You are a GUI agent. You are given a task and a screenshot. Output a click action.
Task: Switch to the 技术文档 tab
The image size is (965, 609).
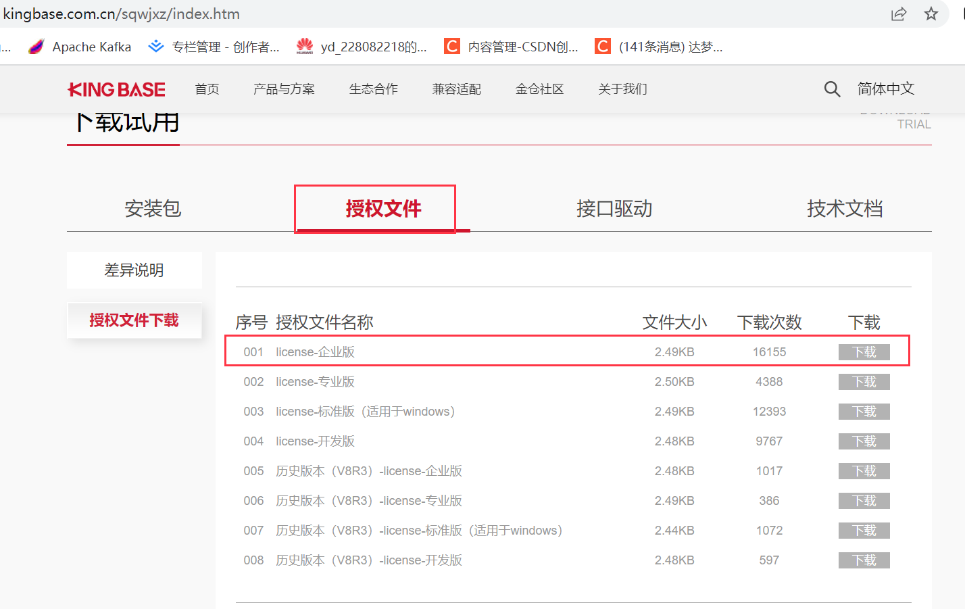coord(845,208)
